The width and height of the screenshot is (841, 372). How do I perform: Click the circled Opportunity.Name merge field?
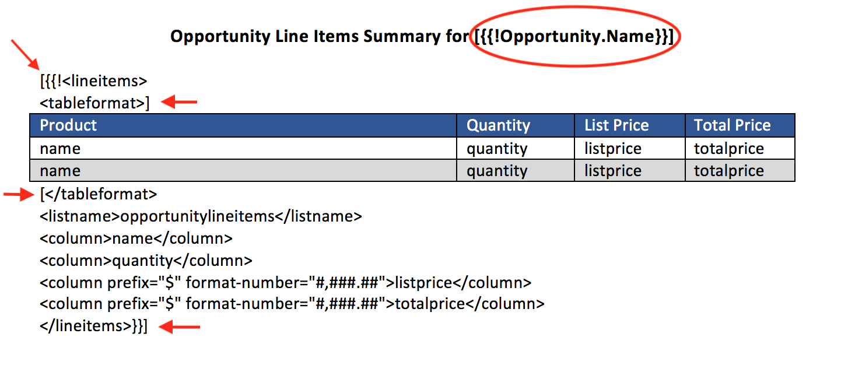[x=574, y=37]
